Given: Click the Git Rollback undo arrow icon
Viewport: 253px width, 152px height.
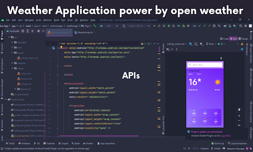Looking at the screenshot, I should click(x=219, y=26).
